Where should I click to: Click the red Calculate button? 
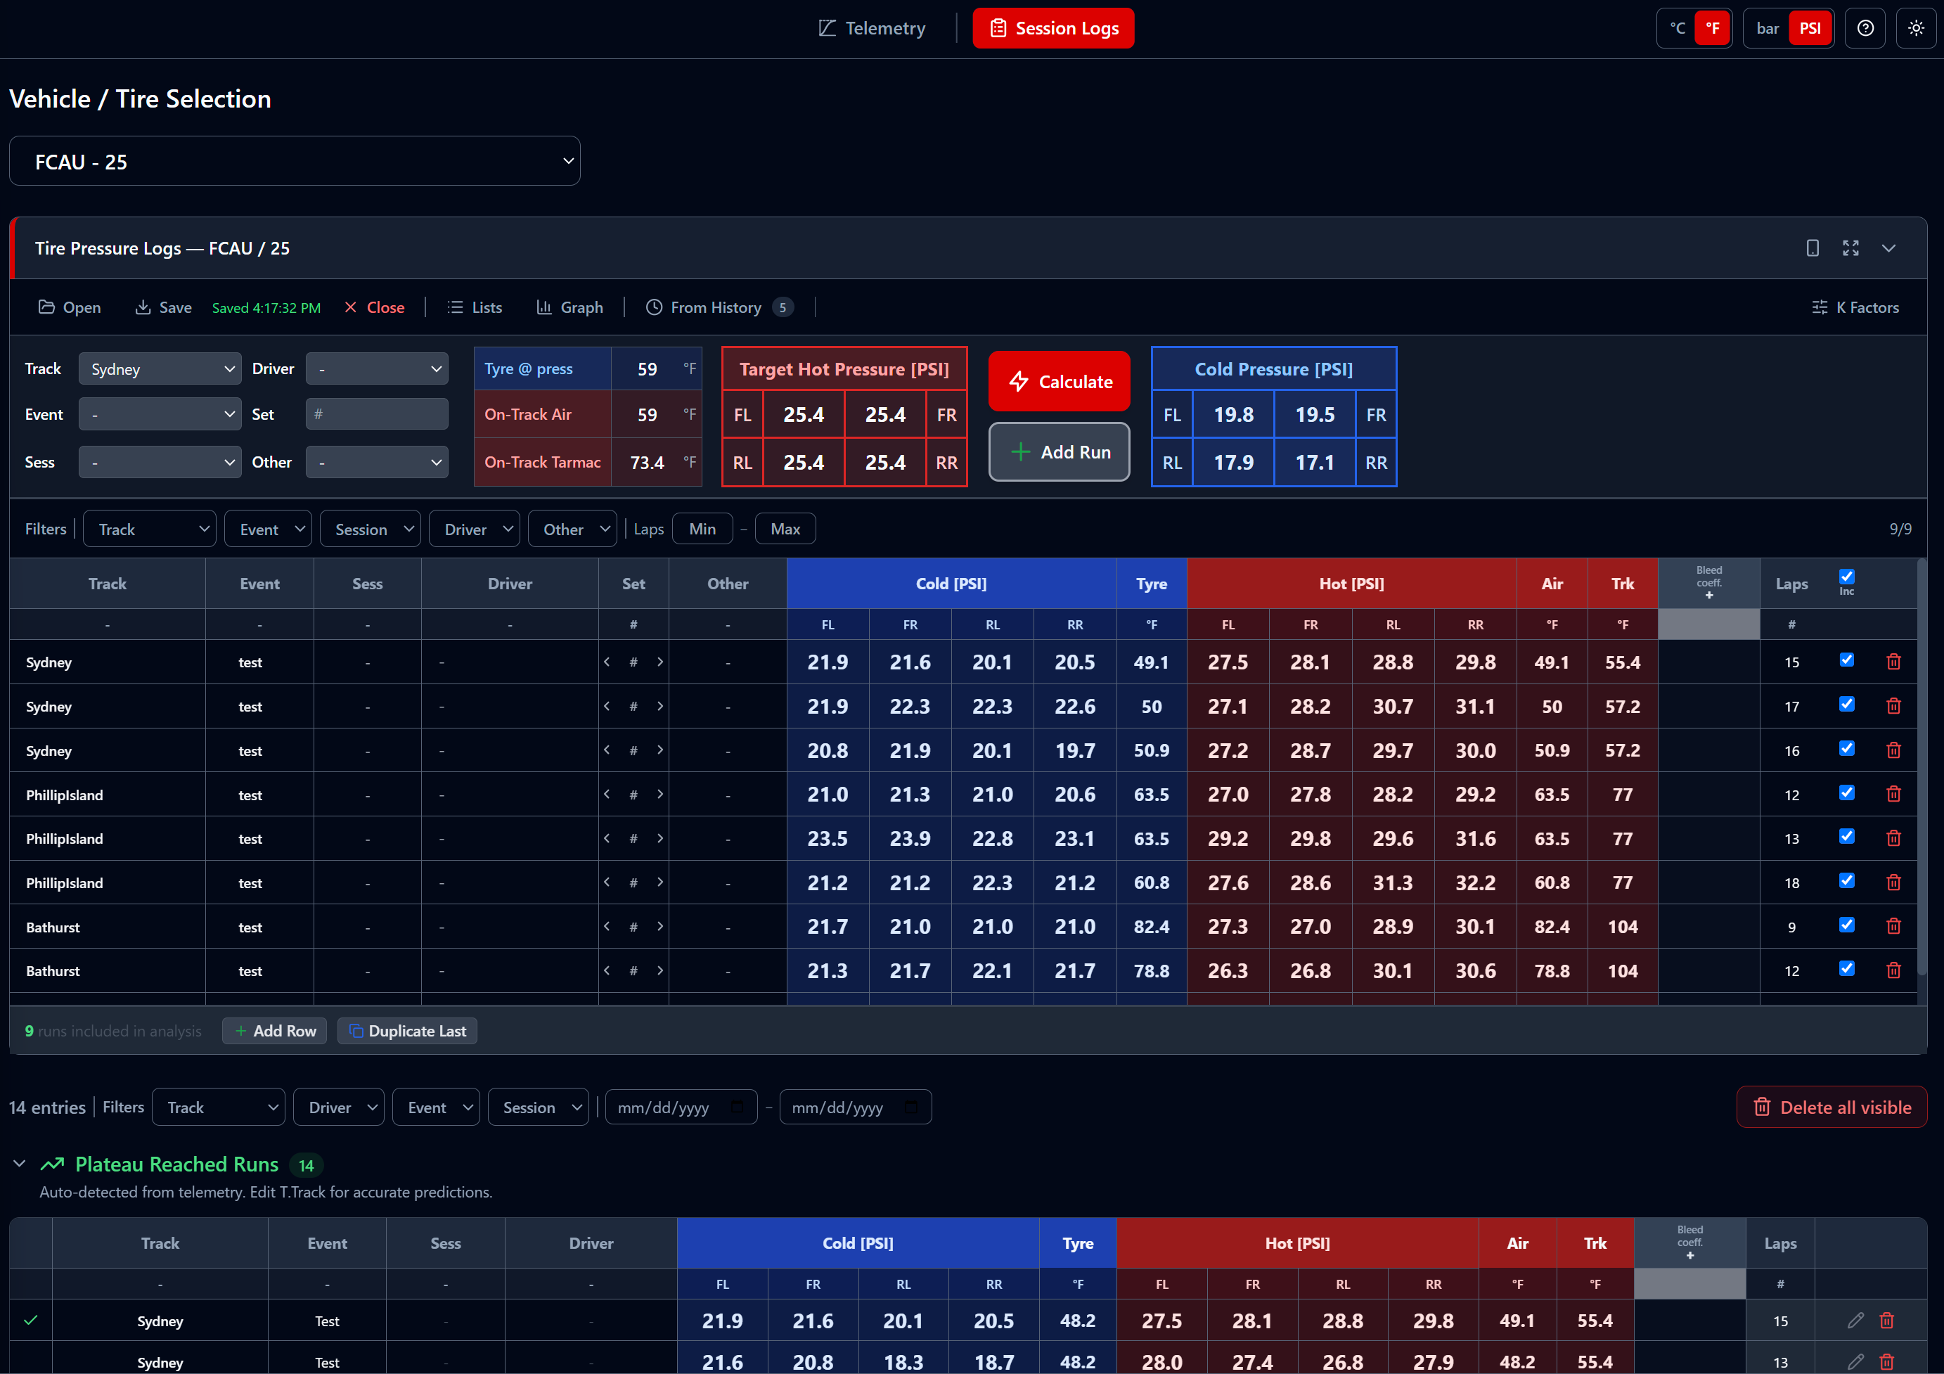[1060, 381]
